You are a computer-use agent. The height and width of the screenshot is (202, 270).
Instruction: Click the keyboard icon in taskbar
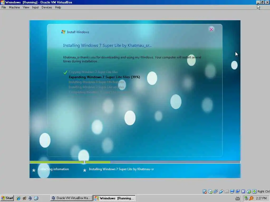coord(238,198)
